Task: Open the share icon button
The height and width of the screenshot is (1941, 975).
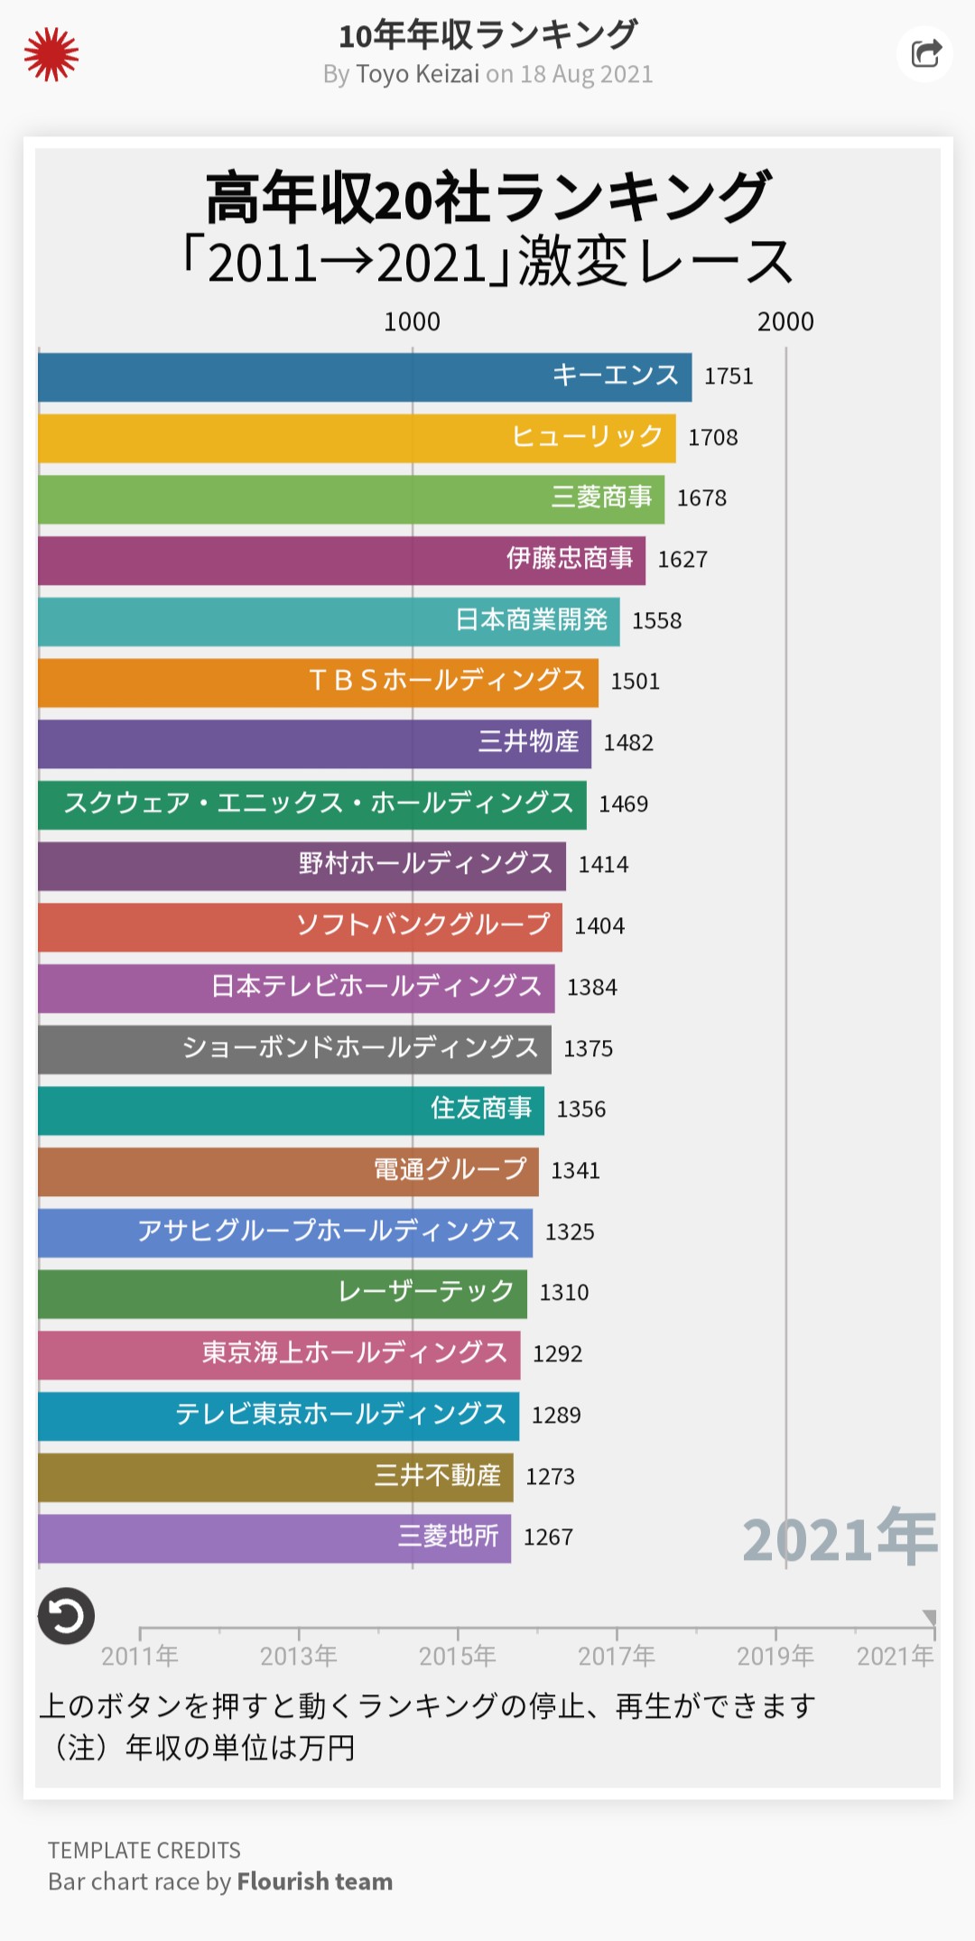Action: [x=925, y=54]
